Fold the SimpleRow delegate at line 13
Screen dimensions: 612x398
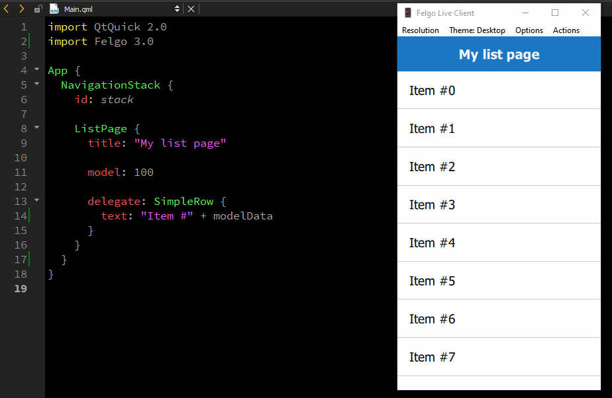coord(36,199)
